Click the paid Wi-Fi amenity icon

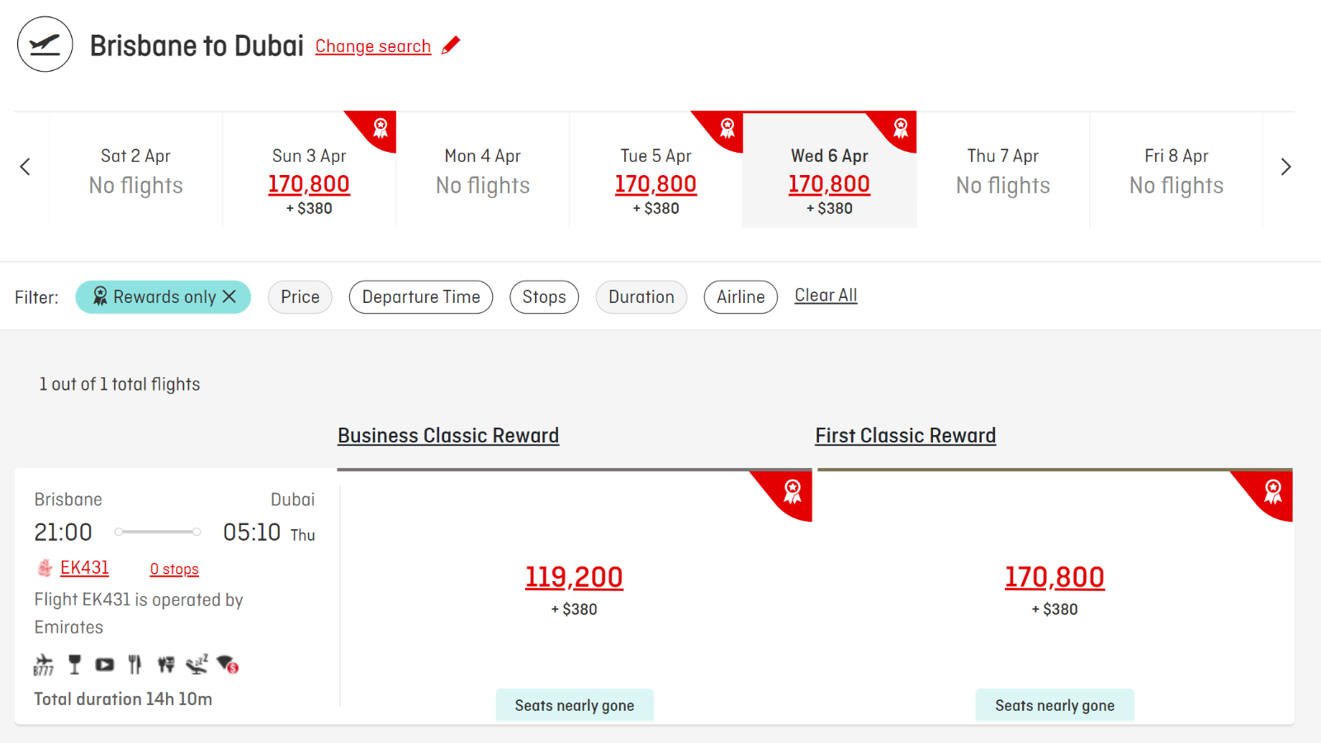[x=227, y=665]
